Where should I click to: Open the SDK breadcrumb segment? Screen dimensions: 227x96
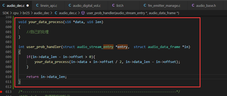6,13
